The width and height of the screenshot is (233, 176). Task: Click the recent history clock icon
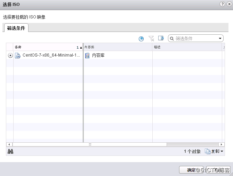pos(141,39)
